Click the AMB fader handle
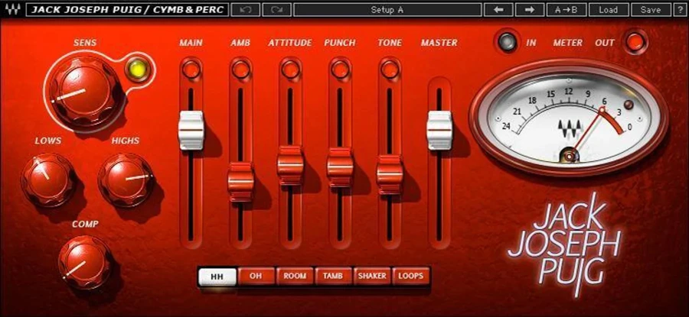This screenshot has height=317, width=689. [x=240, y=182]
